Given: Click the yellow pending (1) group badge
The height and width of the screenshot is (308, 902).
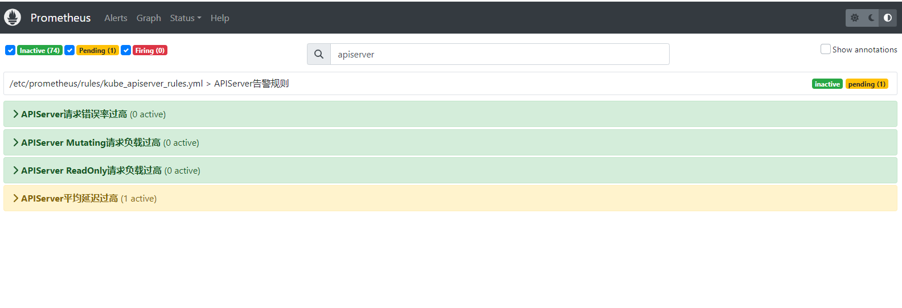Looking at the screenshot, I should [x=866, y=84].
